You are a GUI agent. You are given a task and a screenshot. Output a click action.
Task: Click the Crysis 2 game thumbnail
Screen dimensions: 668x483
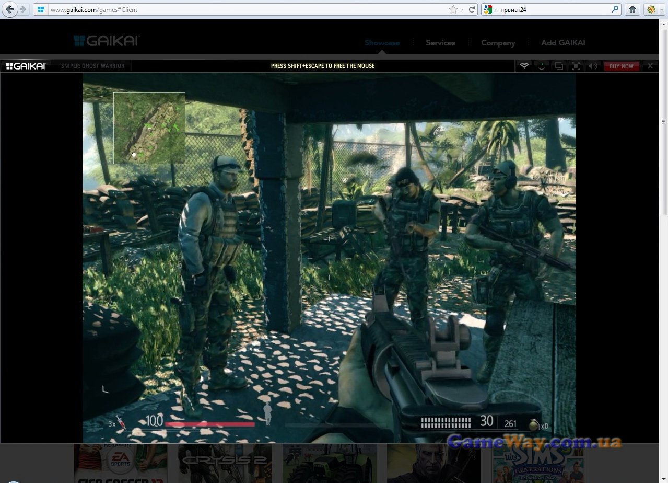point(225,463)
